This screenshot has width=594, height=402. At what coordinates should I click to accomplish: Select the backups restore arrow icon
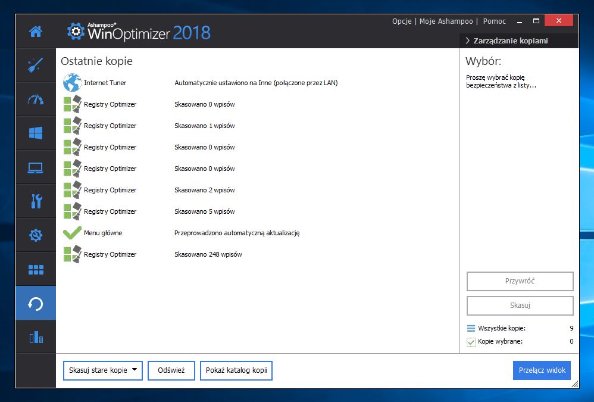click(x=36, y=304)
